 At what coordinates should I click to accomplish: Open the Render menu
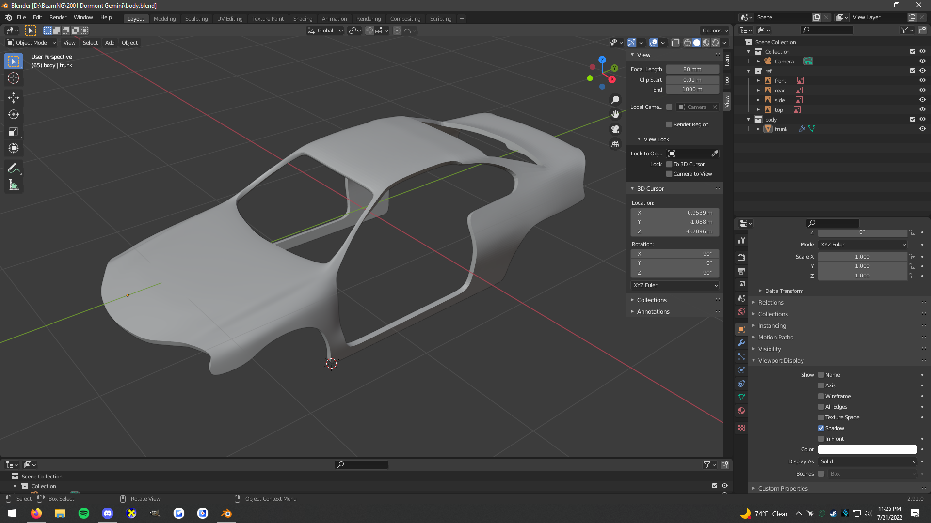(x=58, y=17)
